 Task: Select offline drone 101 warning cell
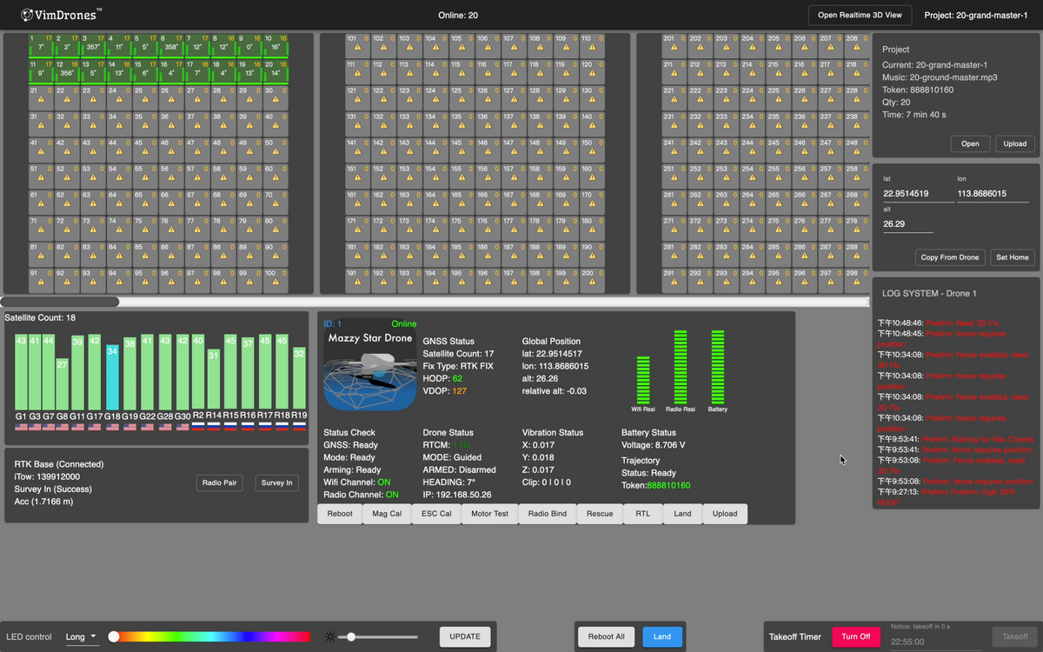point(357,45)
